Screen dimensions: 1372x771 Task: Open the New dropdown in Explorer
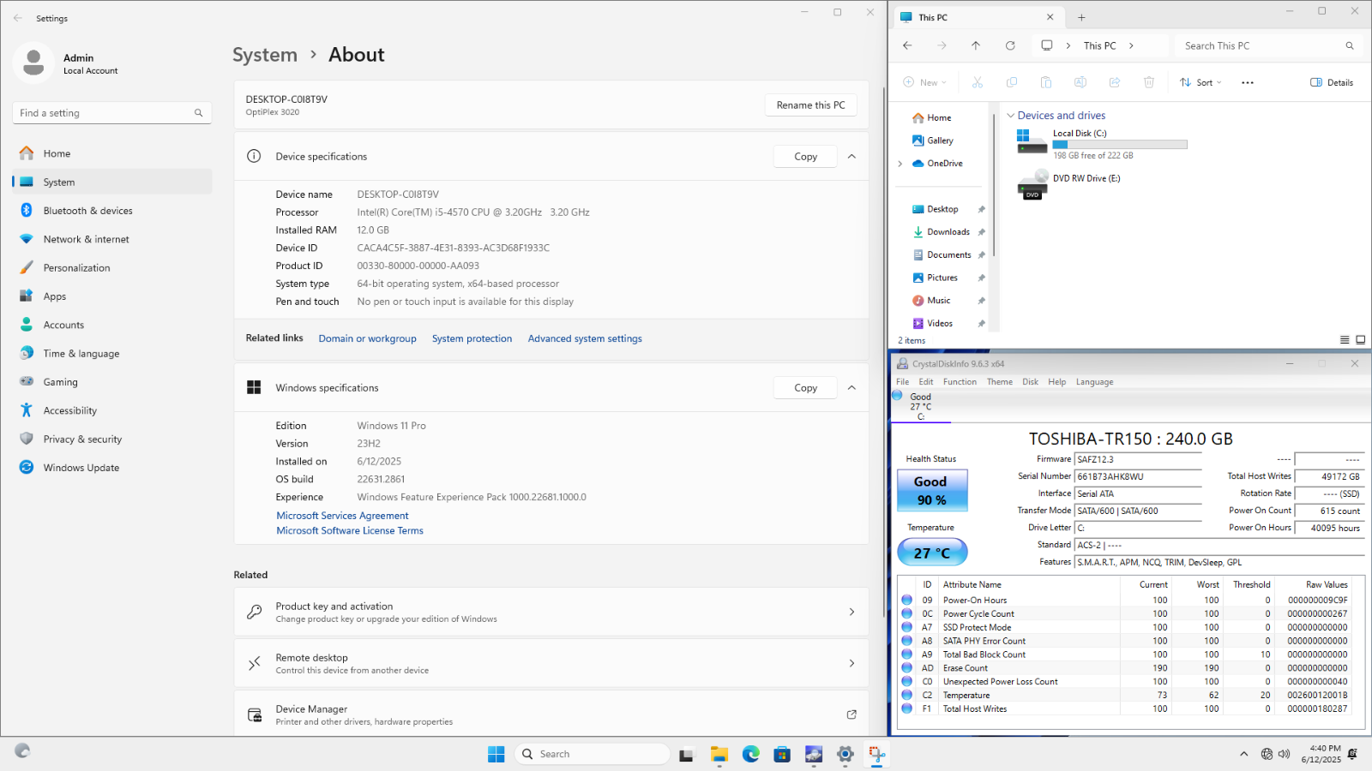coord(924,82)
